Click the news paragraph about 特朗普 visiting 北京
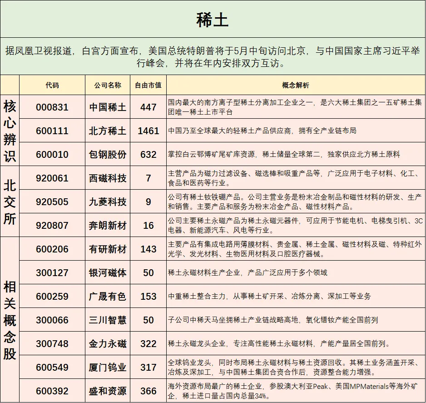Viewport: 426px width, 403px height. coord(213,57)
